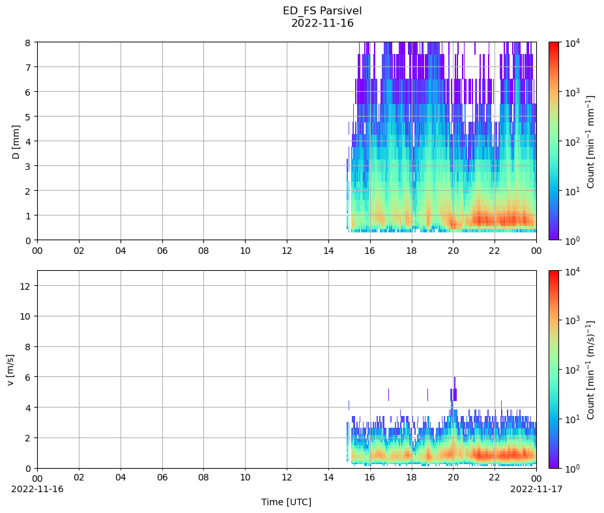Click y-axis tick "7" on the D plot
The image size is (604, 513).
pyautogui.click(x=28, y=67)
